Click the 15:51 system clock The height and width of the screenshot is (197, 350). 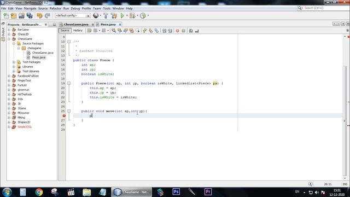[337, 190]
